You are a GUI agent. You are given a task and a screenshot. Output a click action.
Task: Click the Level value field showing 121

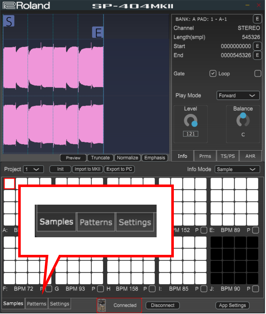pos(191,134)
